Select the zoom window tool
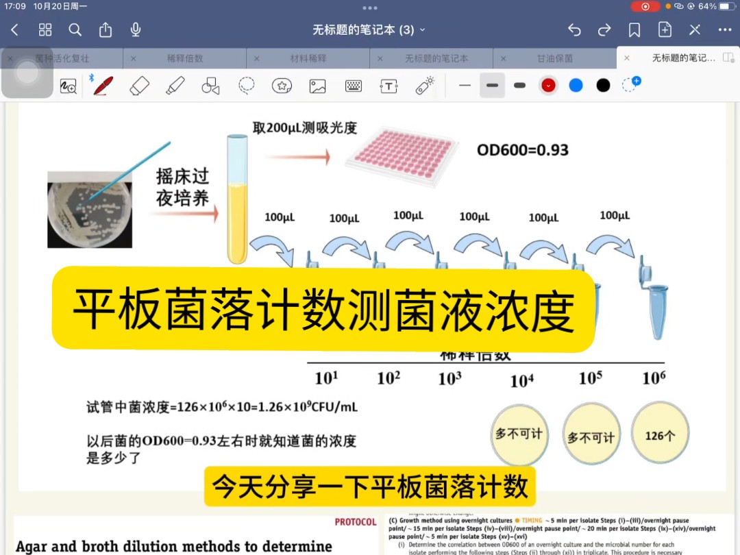 [69, 86]
